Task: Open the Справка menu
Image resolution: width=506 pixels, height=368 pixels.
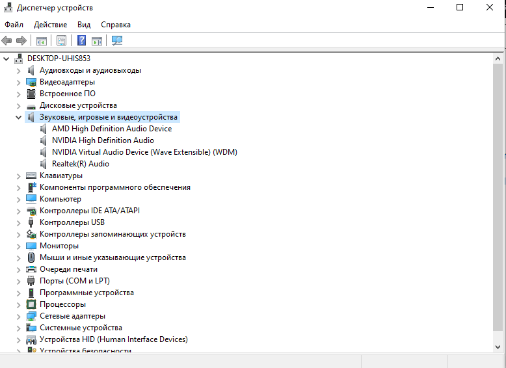Action: (116, 25)
